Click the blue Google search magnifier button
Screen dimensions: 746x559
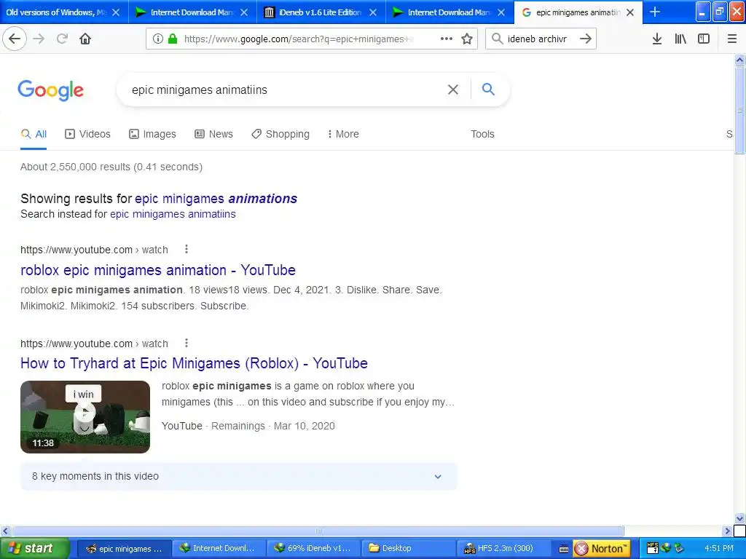488,89
